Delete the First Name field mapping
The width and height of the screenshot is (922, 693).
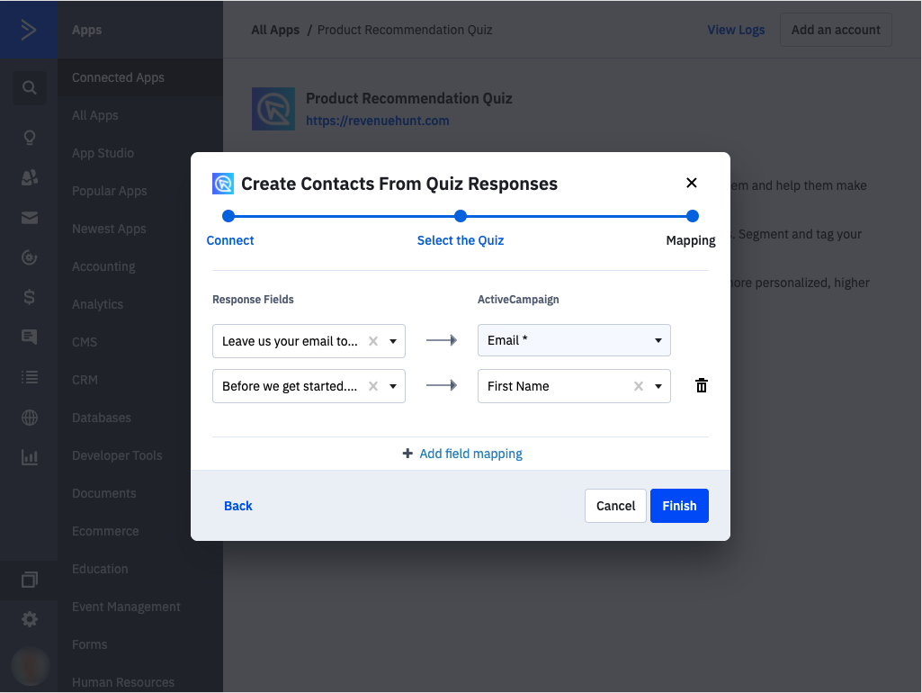click(x=701, y=385)
